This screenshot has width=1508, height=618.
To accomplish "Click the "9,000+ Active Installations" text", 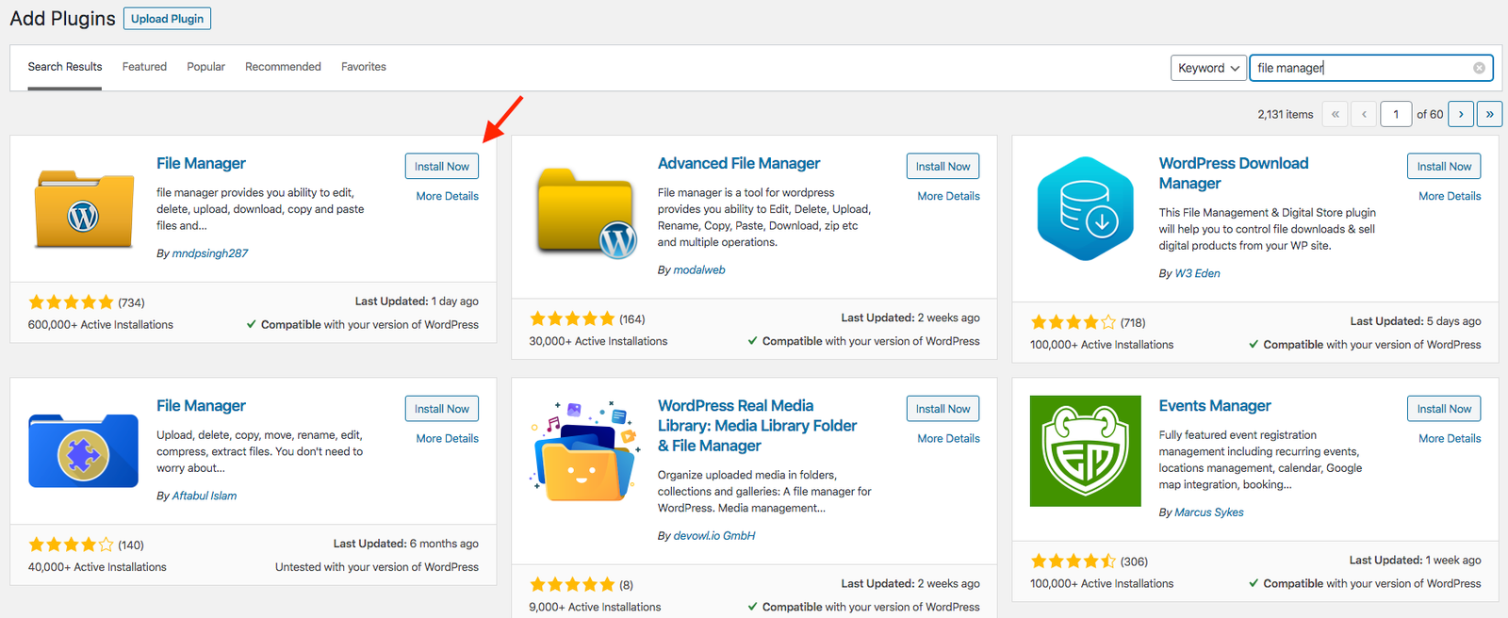I will [x=595, y=607].
